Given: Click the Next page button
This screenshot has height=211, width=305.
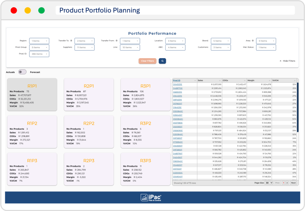Looking at the screenshot, I should (293, 182).
